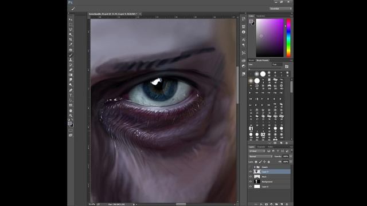Viewport: 367px width, 206px height.
Task: Click the Create new layer icon
Action: coord(282,204)
